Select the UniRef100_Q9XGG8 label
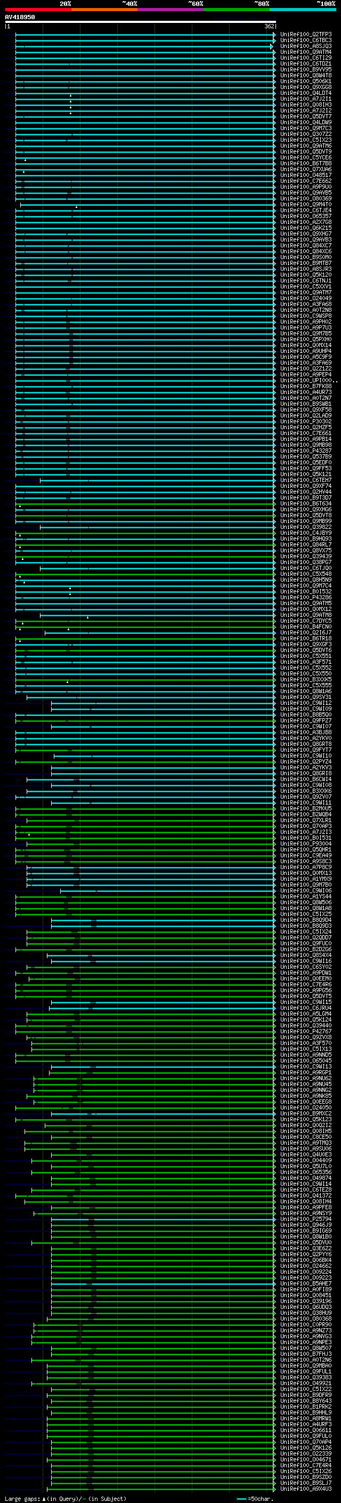This screenshot has width=341, height=1503. (306, 87)
